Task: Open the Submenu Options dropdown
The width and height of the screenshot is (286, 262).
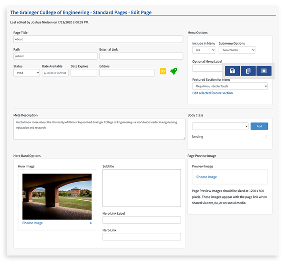Action: tap(237, 50)
